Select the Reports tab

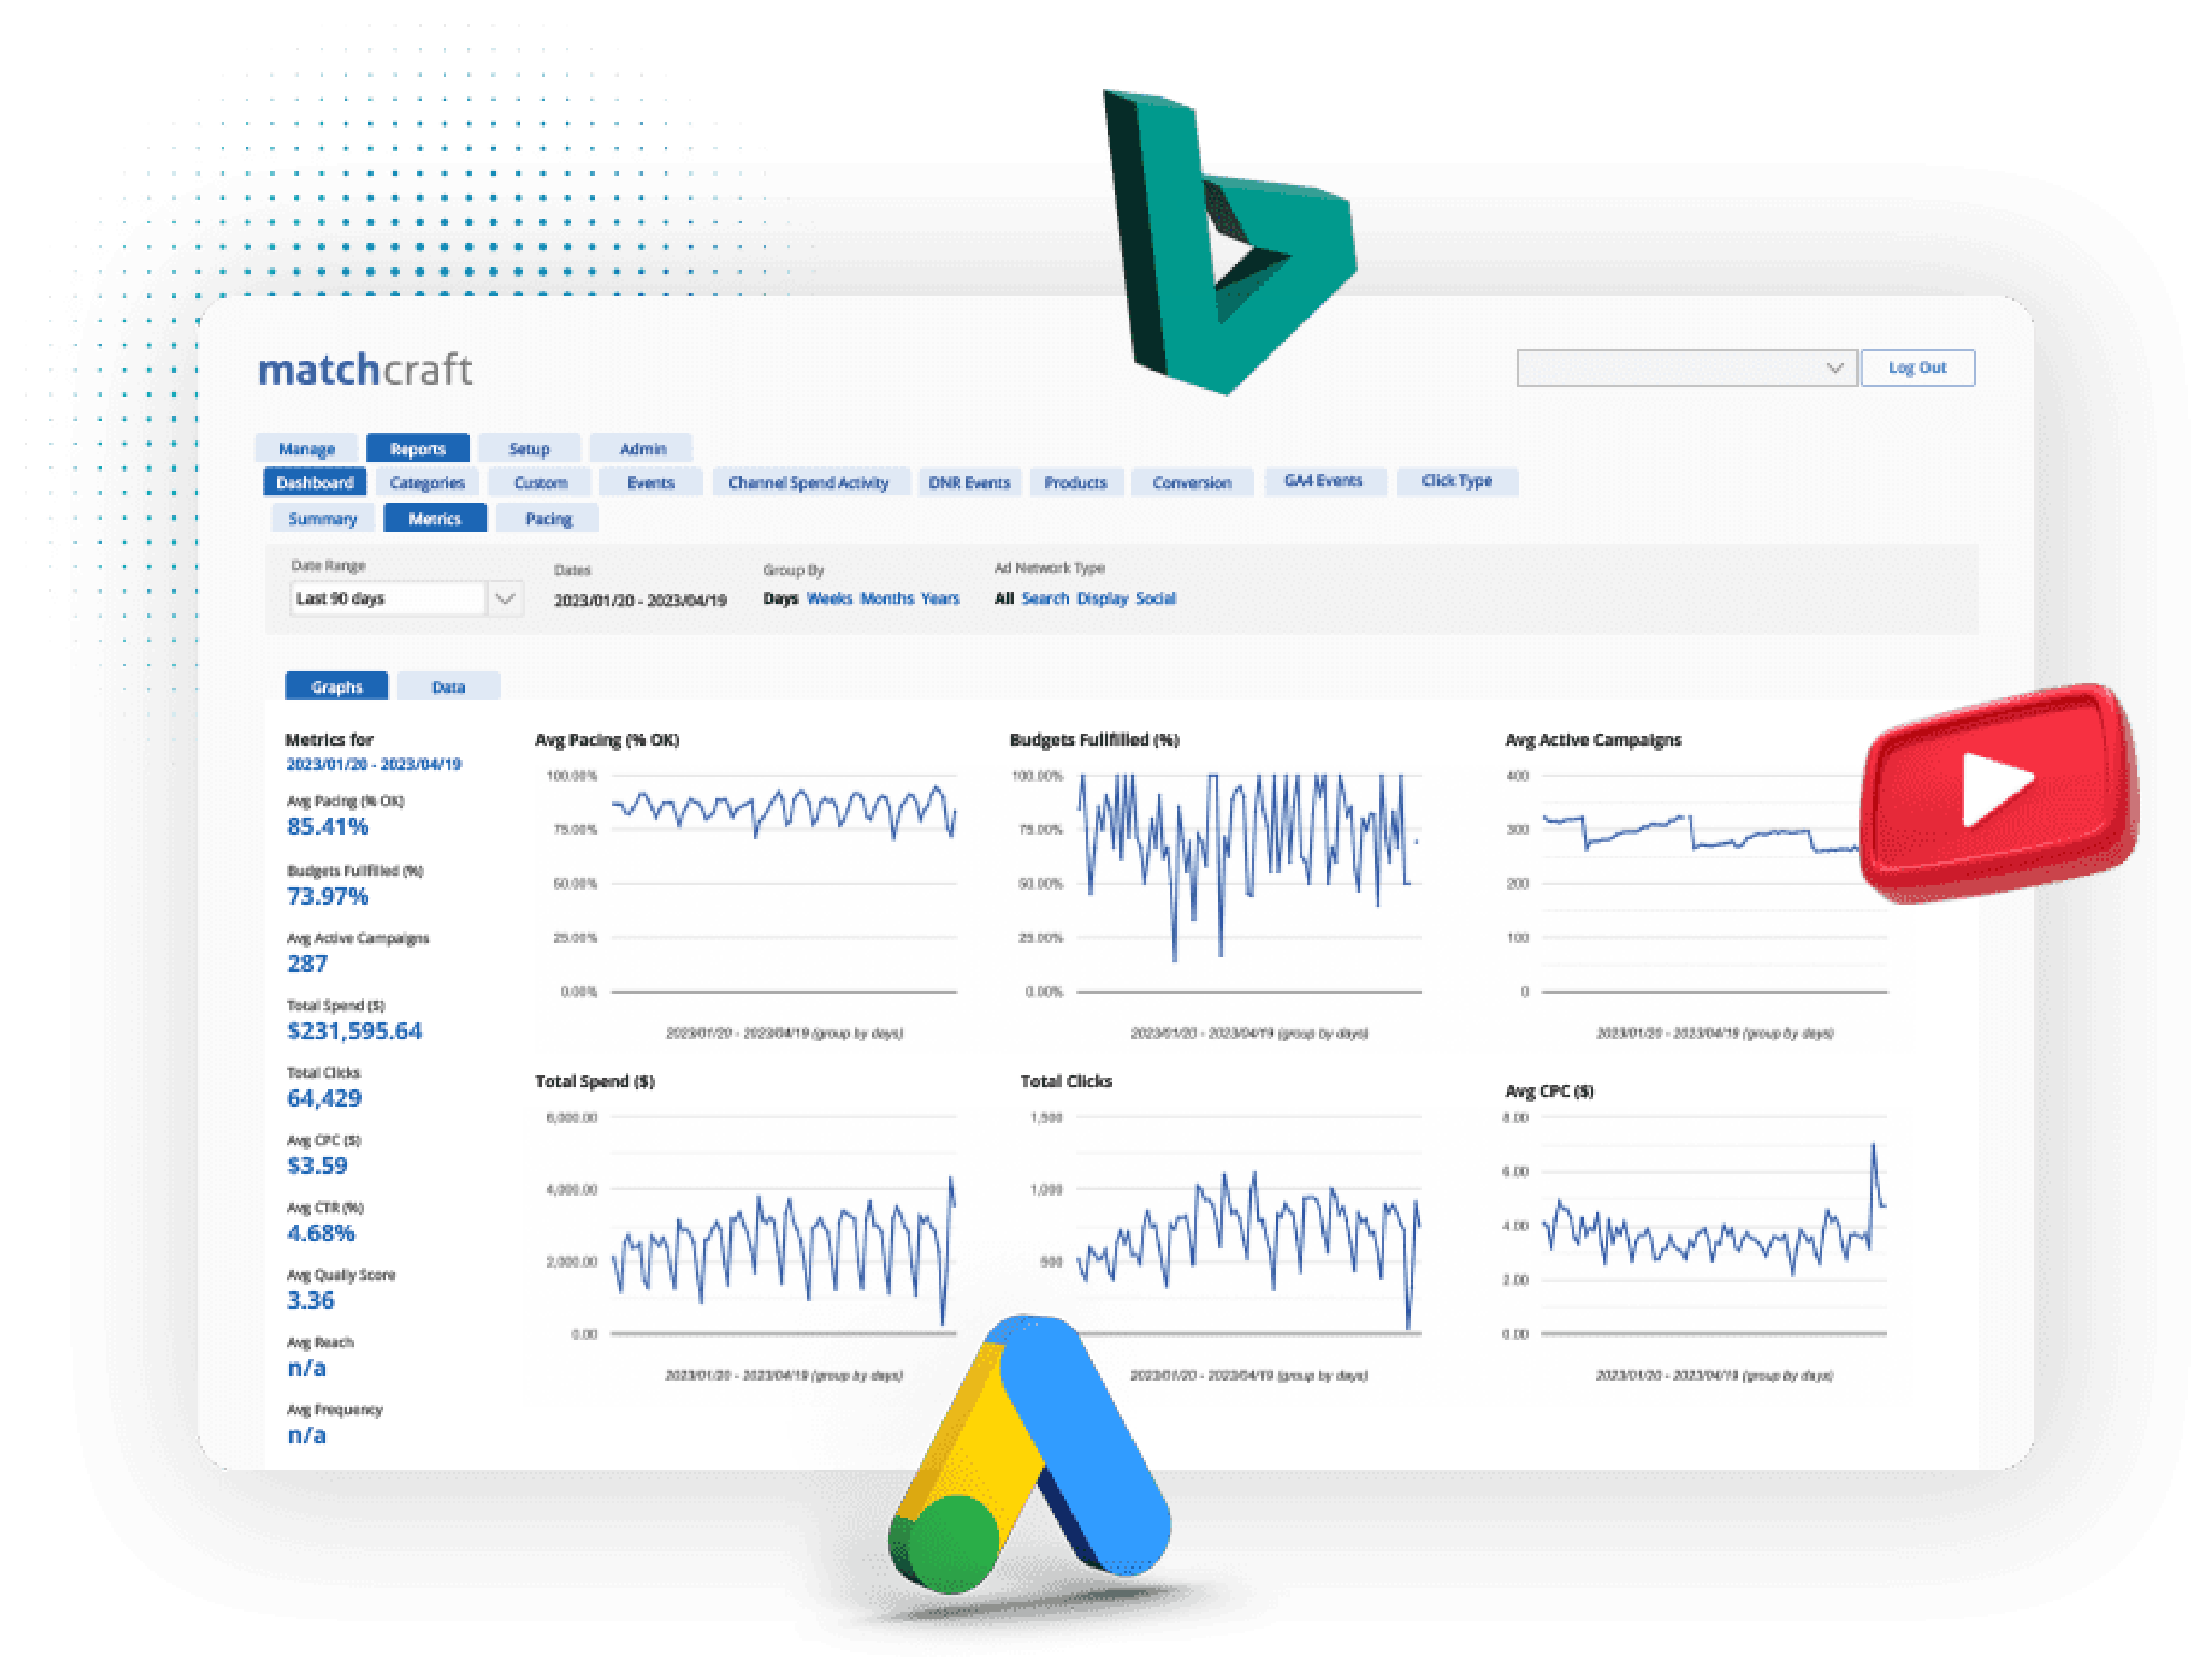[418, 449]
